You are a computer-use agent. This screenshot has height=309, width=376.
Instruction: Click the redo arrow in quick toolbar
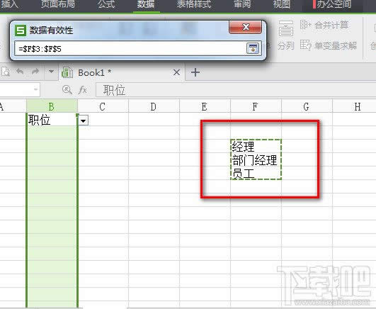(35, 72)
